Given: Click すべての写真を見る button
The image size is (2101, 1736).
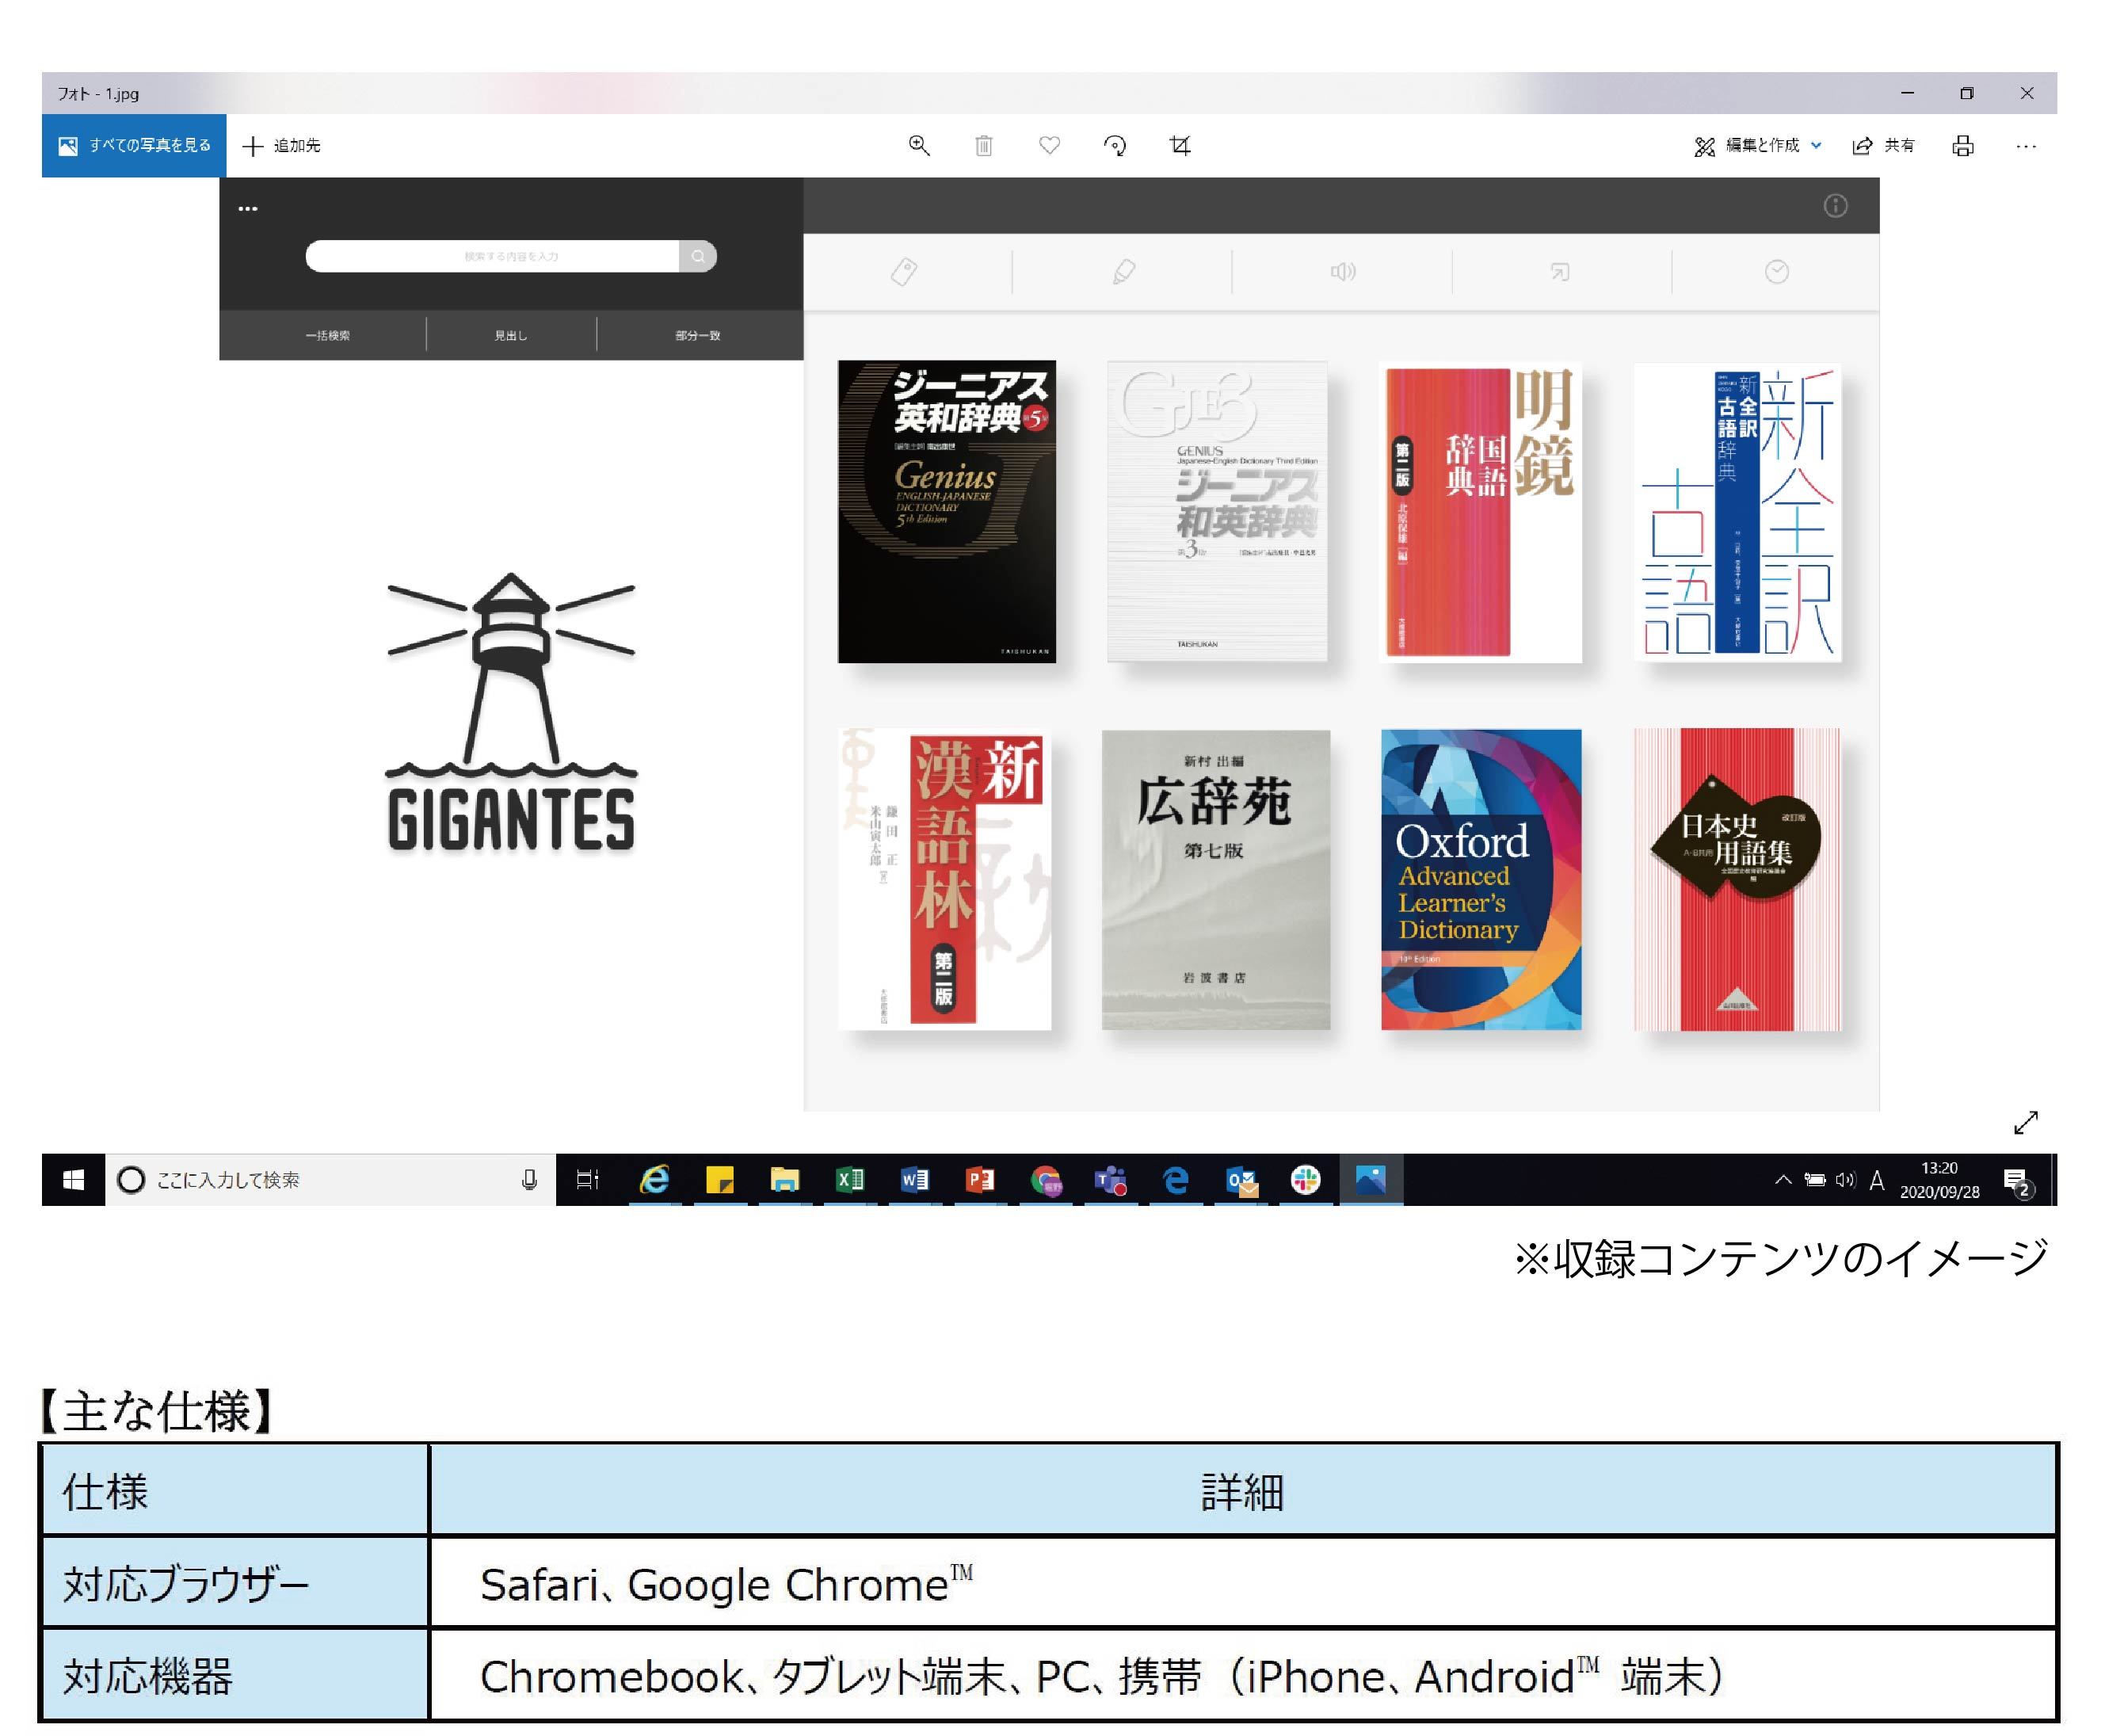Looking at the screenshot, I should point(134,146).
